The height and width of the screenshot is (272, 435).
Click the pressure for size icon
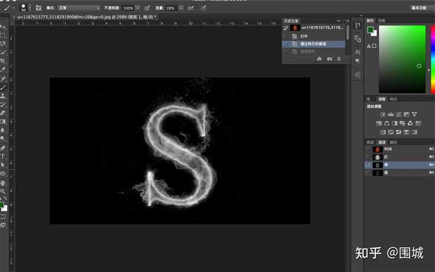[x=204, y=8]
